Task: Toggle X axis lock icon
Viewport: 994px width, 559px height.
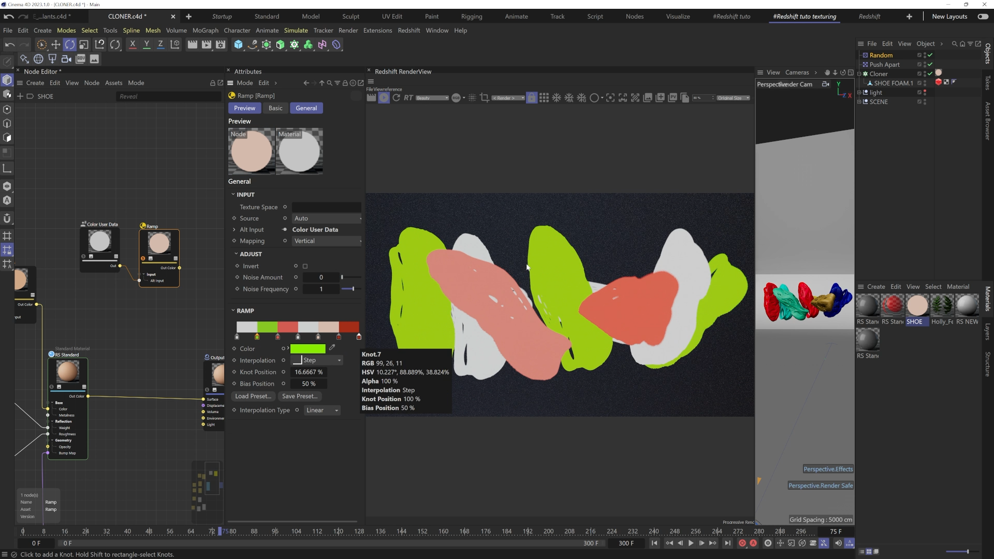Action: tap(133, 45)
